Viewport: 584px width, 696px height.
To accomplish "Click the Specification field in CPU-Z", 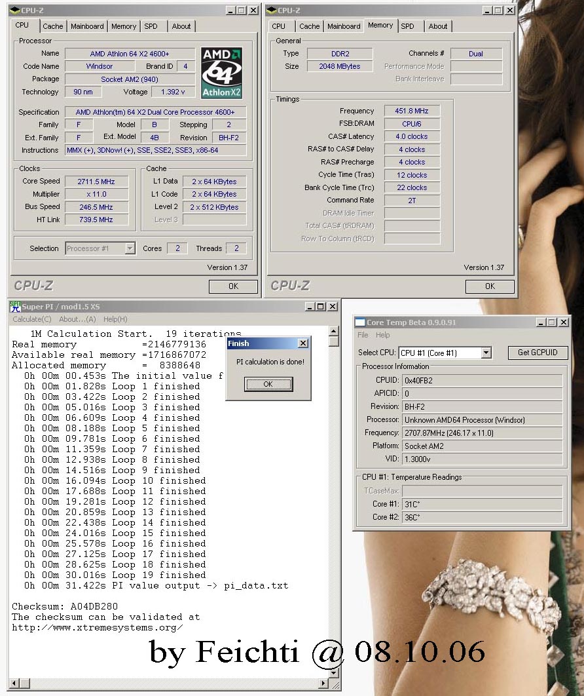I will pyautogui.click(x=155, y=112).
